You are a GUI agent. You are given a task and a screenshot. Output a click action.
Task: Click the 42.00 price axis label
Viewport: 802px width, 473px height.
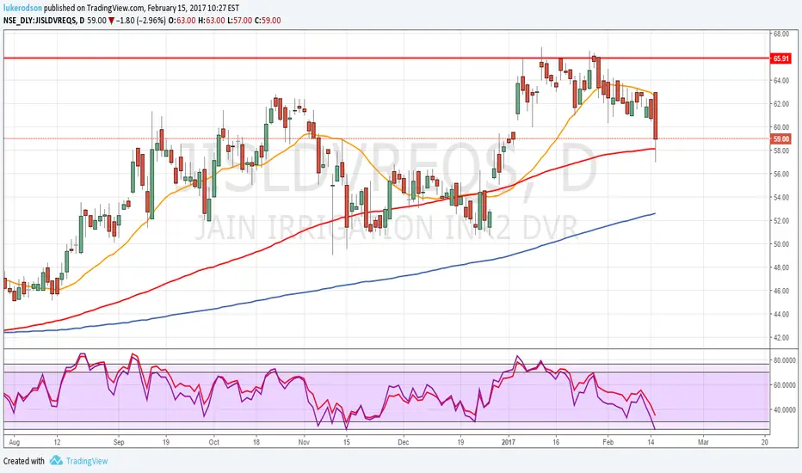pyautogui.click(x=780, y=337)
